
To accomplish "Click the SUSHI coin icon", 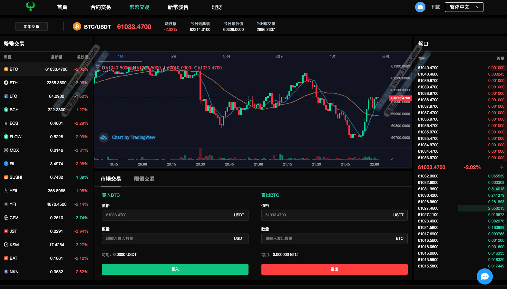I will coord(6,177).
